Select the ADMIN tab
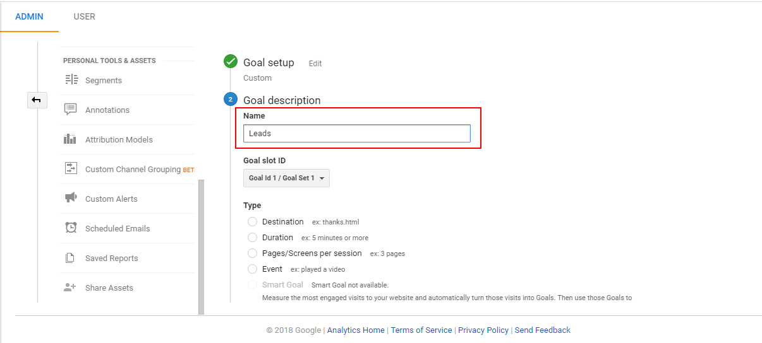This screenshot has width=762, height=343. [x=29, y=16]
